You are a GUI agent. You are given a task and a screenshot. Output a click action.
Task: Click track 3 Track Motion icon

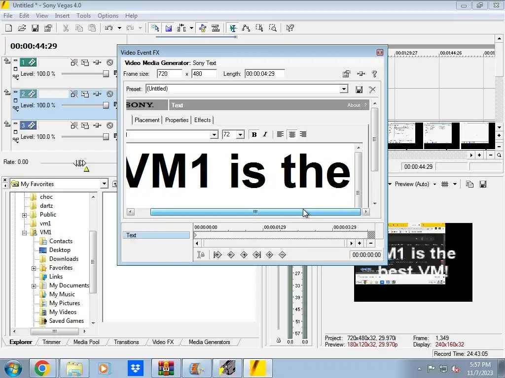pyautogui.click(x=85, y=126)
